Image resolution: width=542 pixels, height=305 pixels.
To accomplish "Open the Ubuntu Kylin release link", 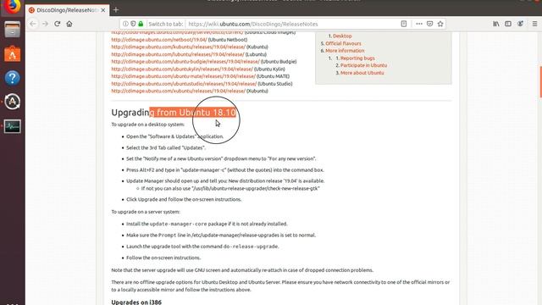I will [182, 69].
